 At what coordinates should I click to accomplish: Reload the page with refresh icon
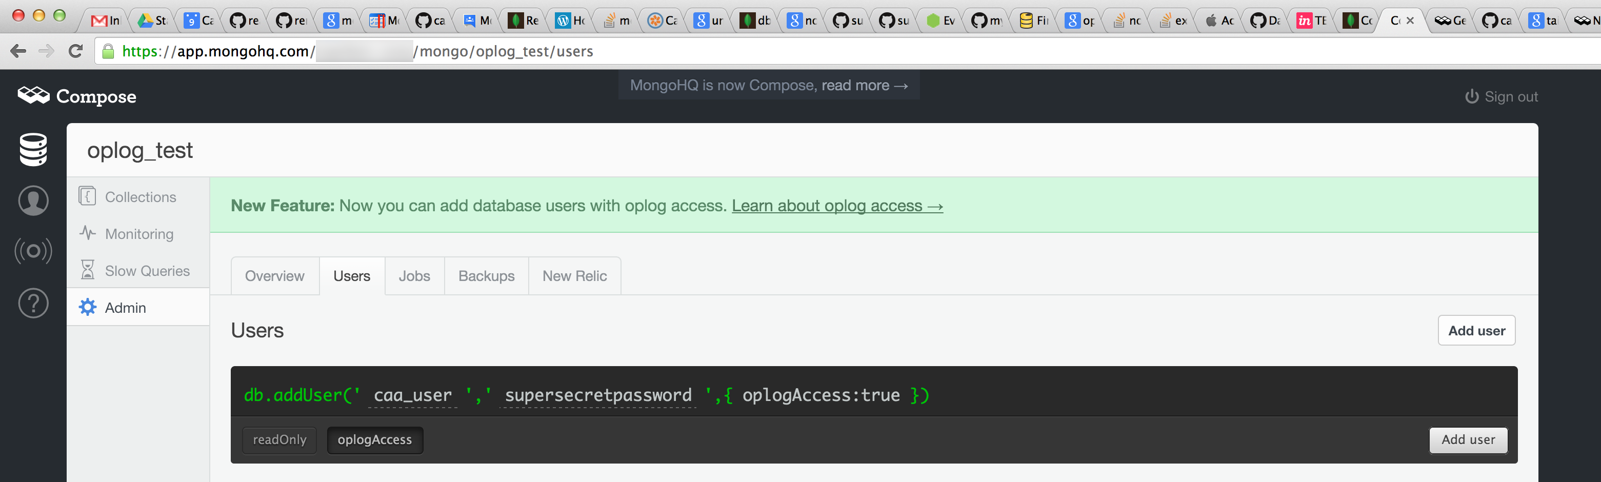[x=75, y=51]
